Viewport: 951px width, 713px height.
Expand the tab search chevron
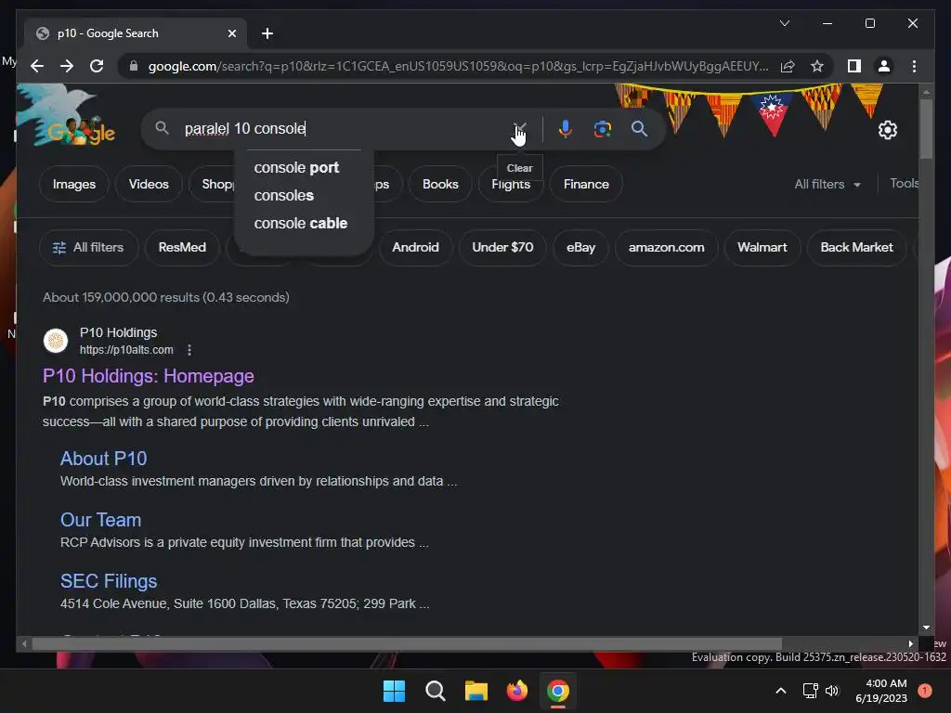pos(784,23)
